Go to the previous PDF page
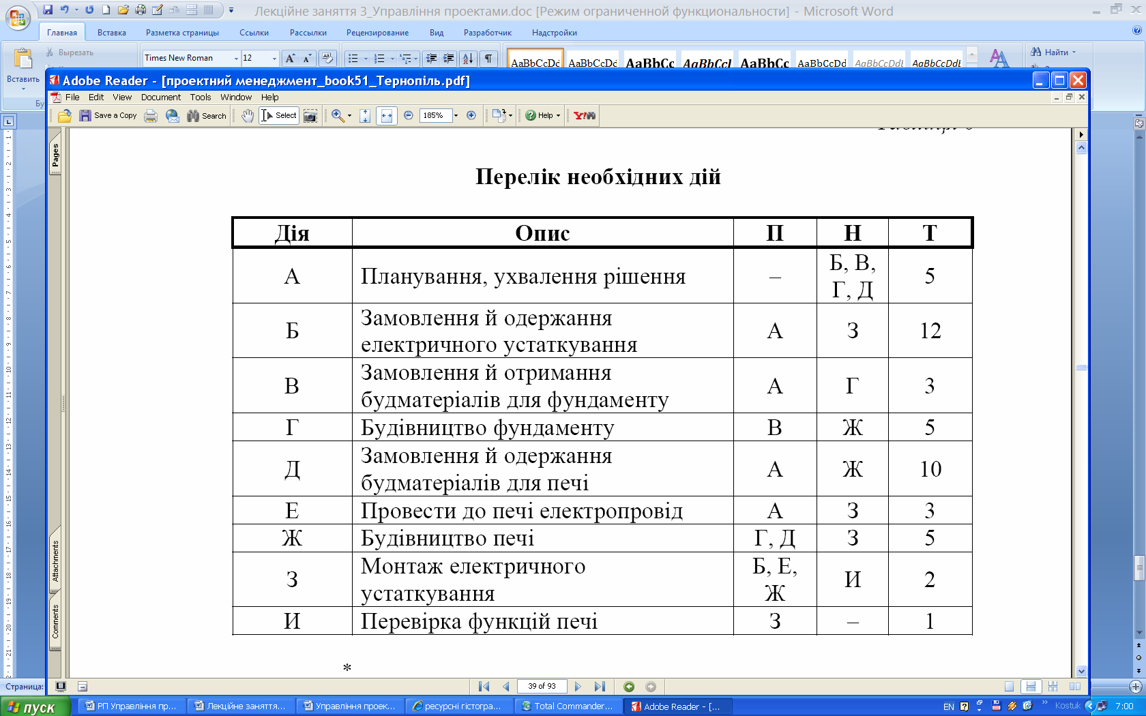This screenshot has height=716, width=1146. (505, 687)
